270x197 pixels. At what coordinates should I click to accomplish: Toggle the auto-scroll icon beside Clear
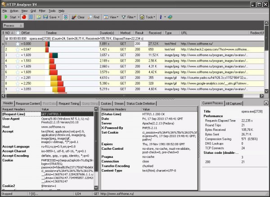(66, 17)
